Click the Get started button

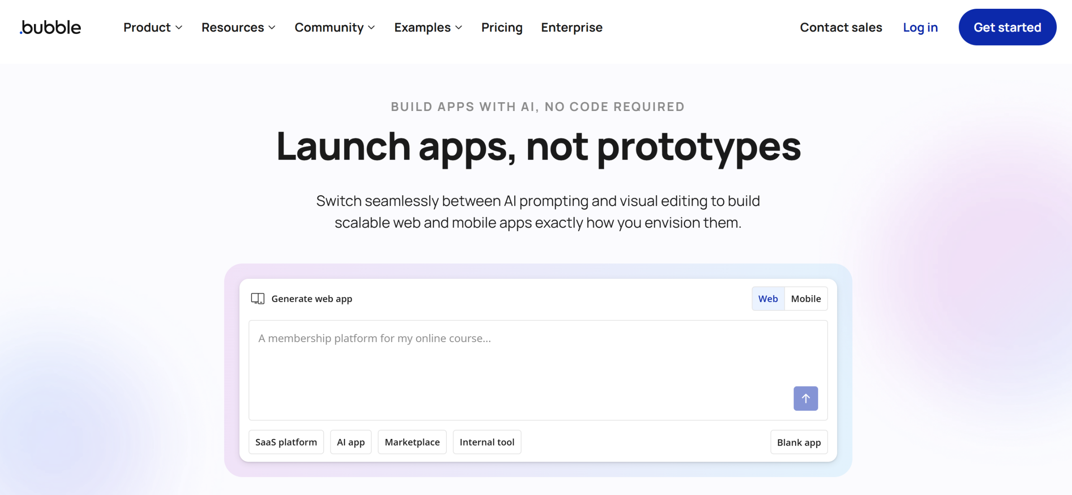1007,27
